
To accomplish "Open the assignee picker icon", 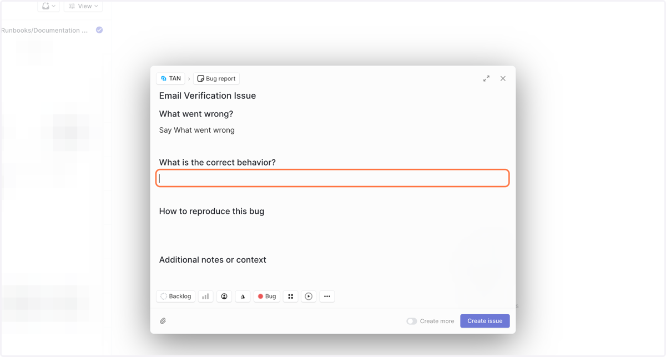I will click(224, 296).
